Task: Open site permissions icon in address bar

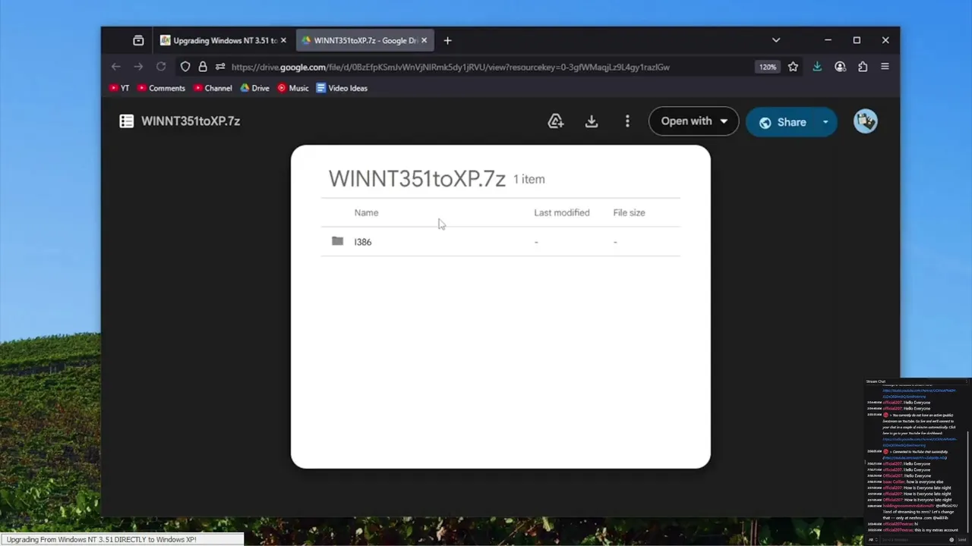Action: pyautogui.click(x=220, y=67)
